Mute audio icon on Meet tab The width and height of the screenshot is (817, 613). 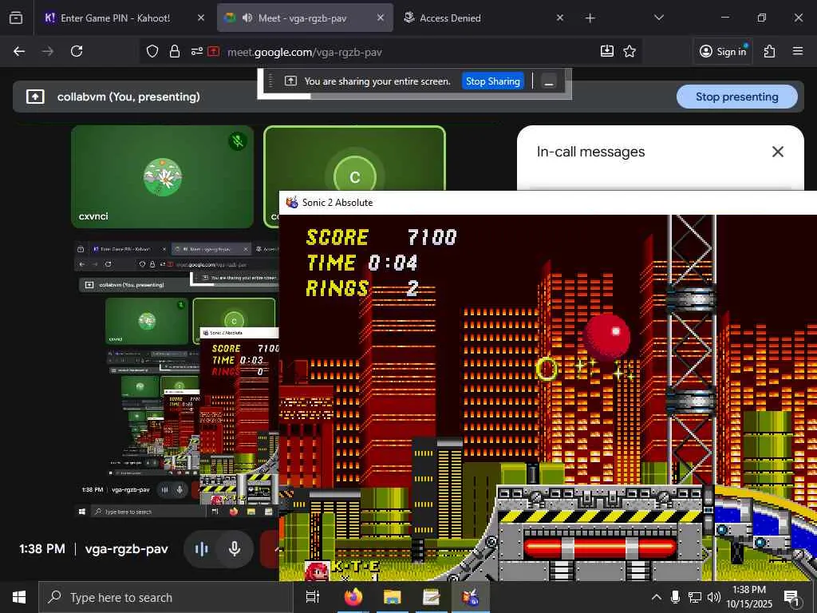[x=247, y=18]
